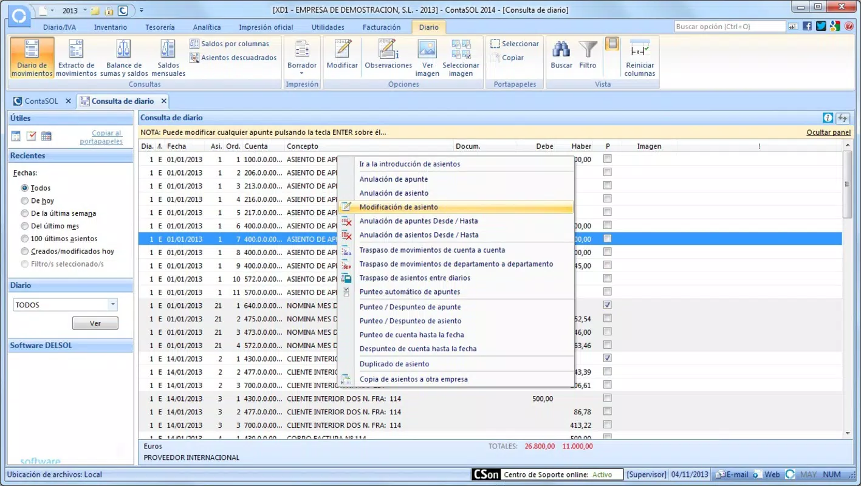The width and height of the screenshot is (861, 486).
Task: Select the De hoy radio button
Action: point(24,200)
